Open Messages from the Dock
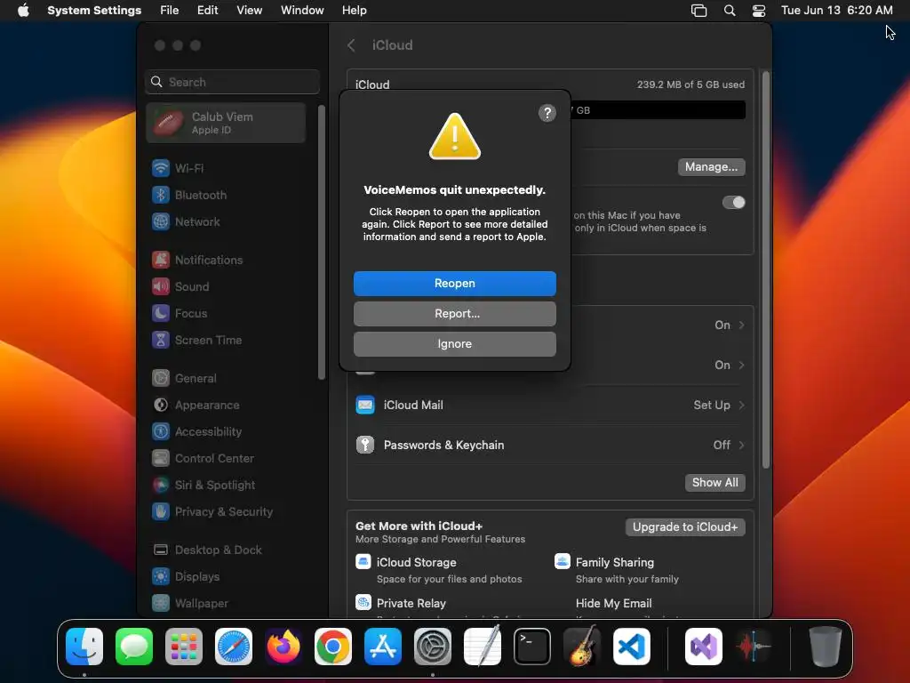Image resolution: width=910 pixels, height=683 pixels. [134, 647]
